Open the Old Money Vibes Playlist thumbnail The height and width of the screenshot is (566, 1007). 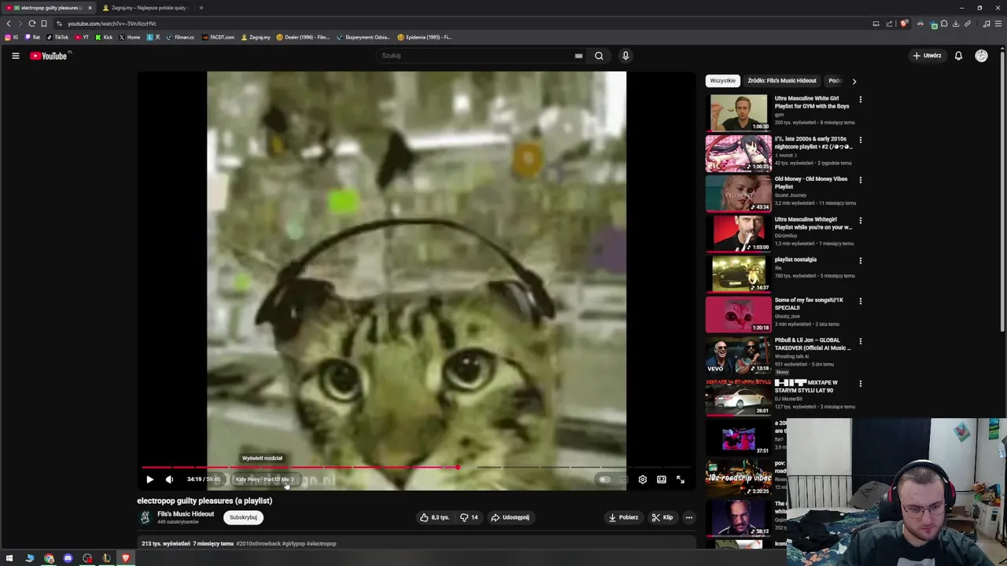(738, 193)
